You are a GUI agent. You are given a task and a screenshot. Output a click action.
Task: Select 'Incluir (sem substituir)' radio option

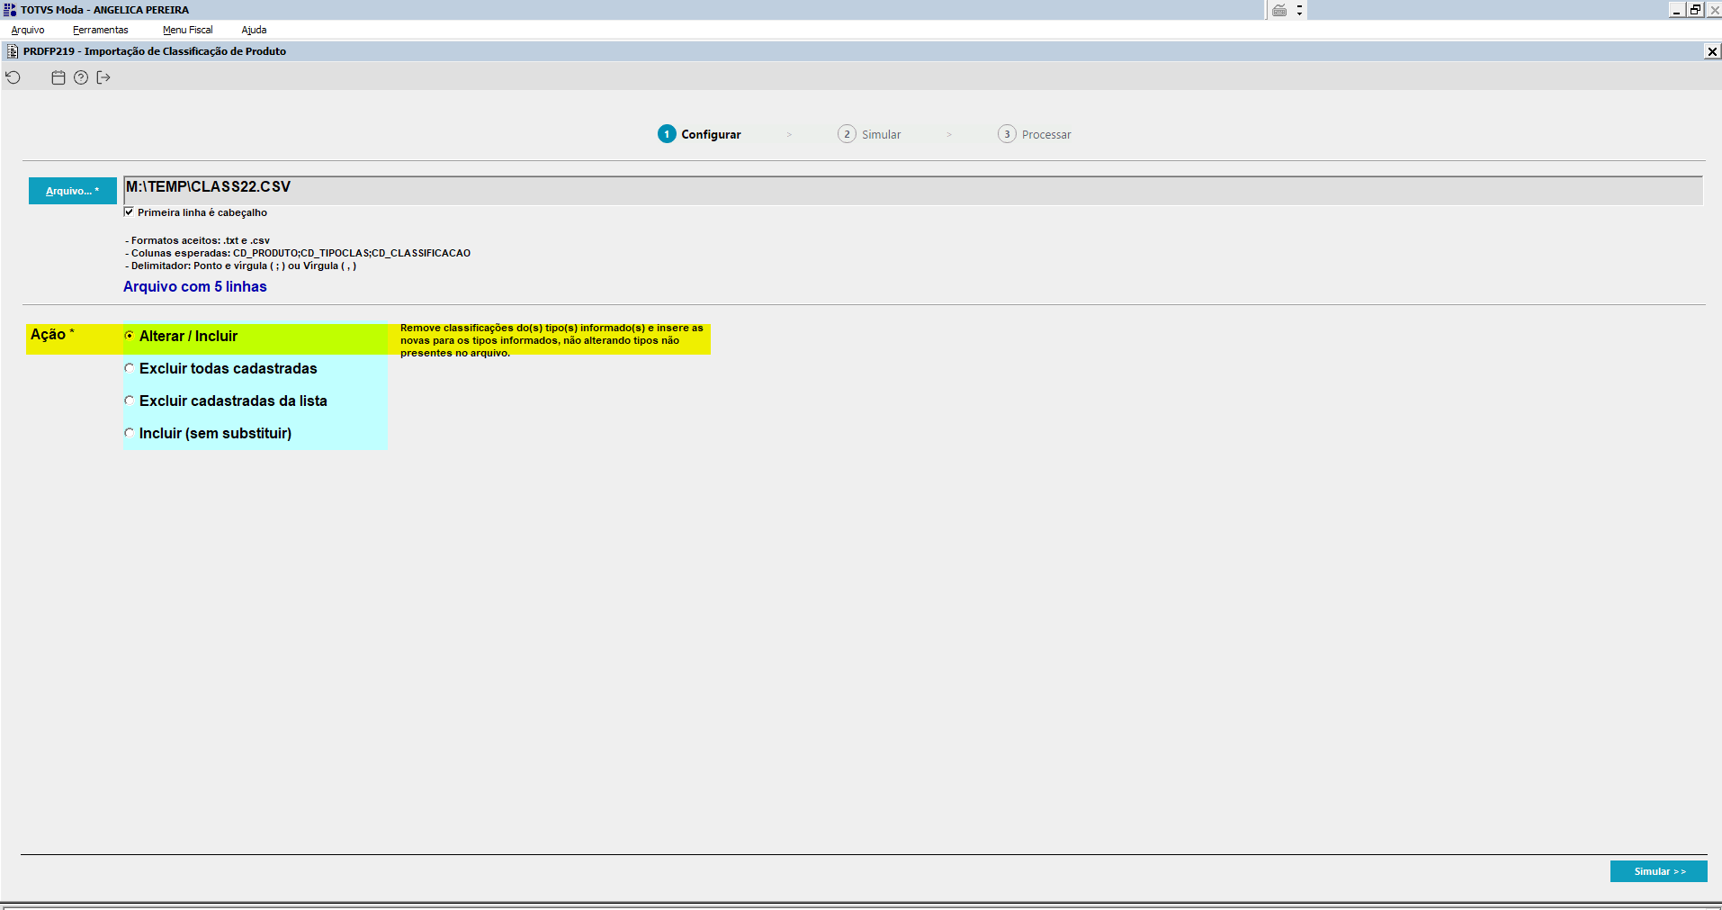tap(130, 433)
